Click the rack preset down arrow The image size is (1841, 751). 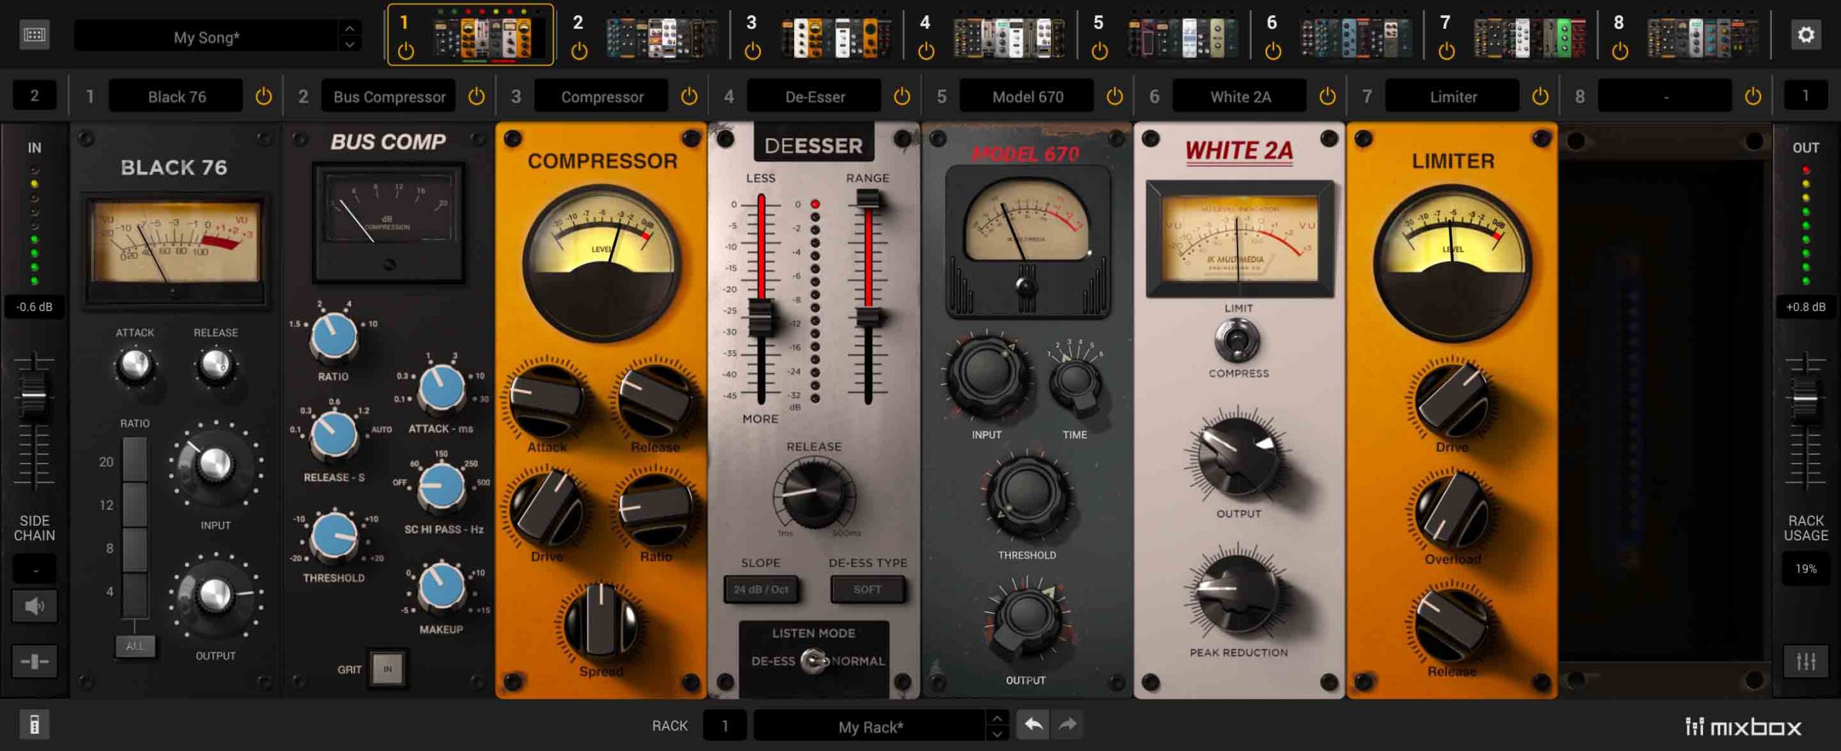pos(997,734)
